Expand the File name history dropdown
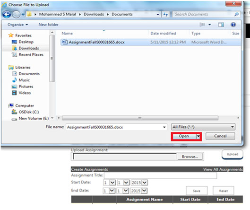Screen dimensions: 250x210 164,127
